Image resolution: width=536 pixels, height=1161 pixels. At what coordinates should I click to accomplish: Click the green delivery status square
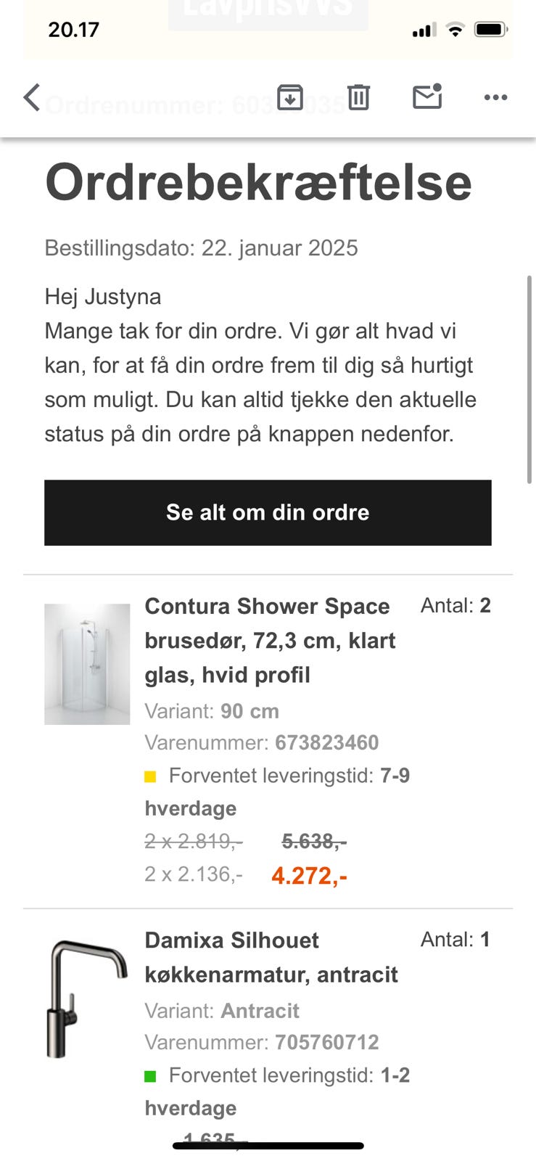click(x=150, y=1076)
